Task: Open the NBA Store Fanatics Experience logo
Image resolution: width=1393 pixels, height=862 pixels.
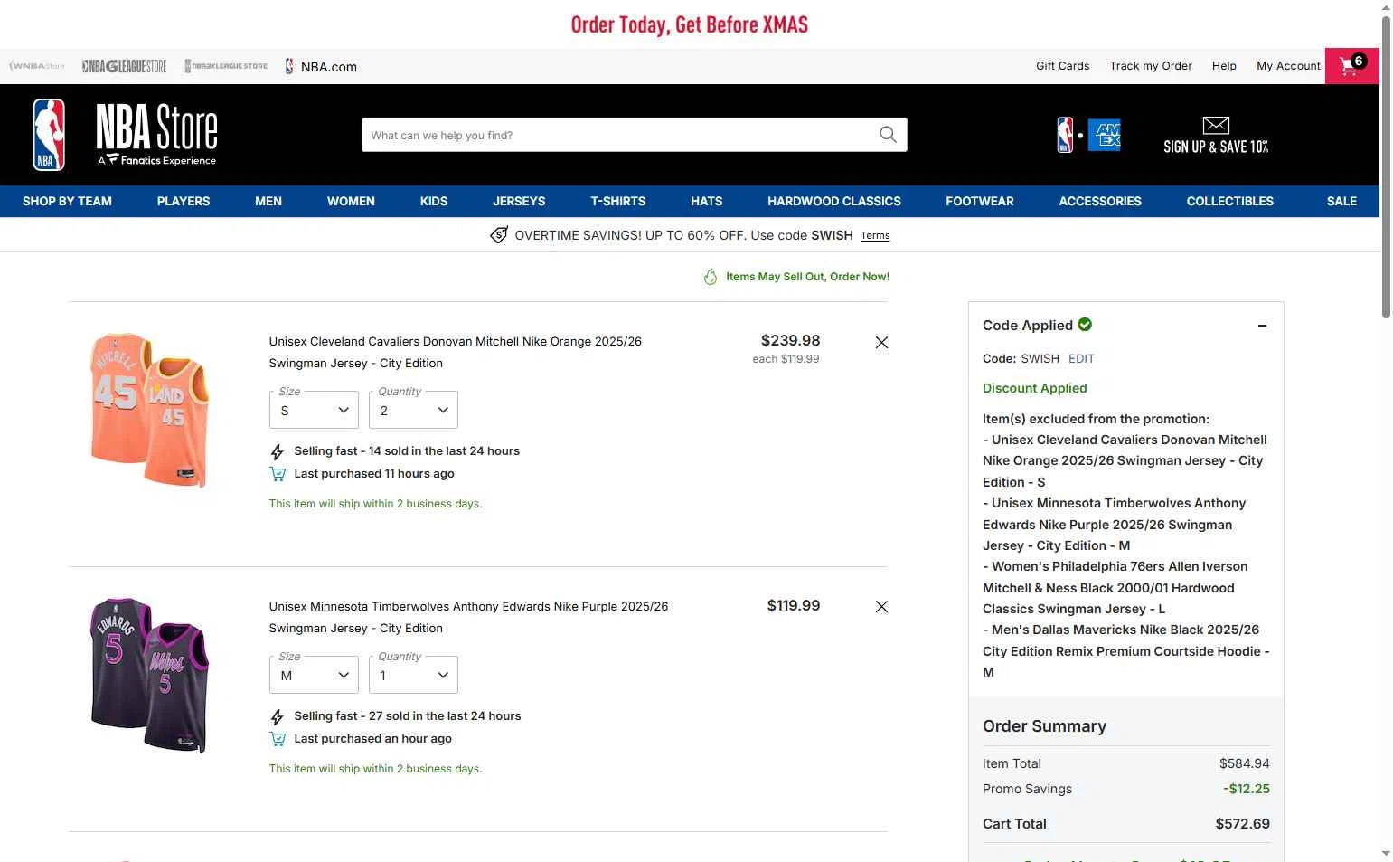Action: tap(157, 135)
